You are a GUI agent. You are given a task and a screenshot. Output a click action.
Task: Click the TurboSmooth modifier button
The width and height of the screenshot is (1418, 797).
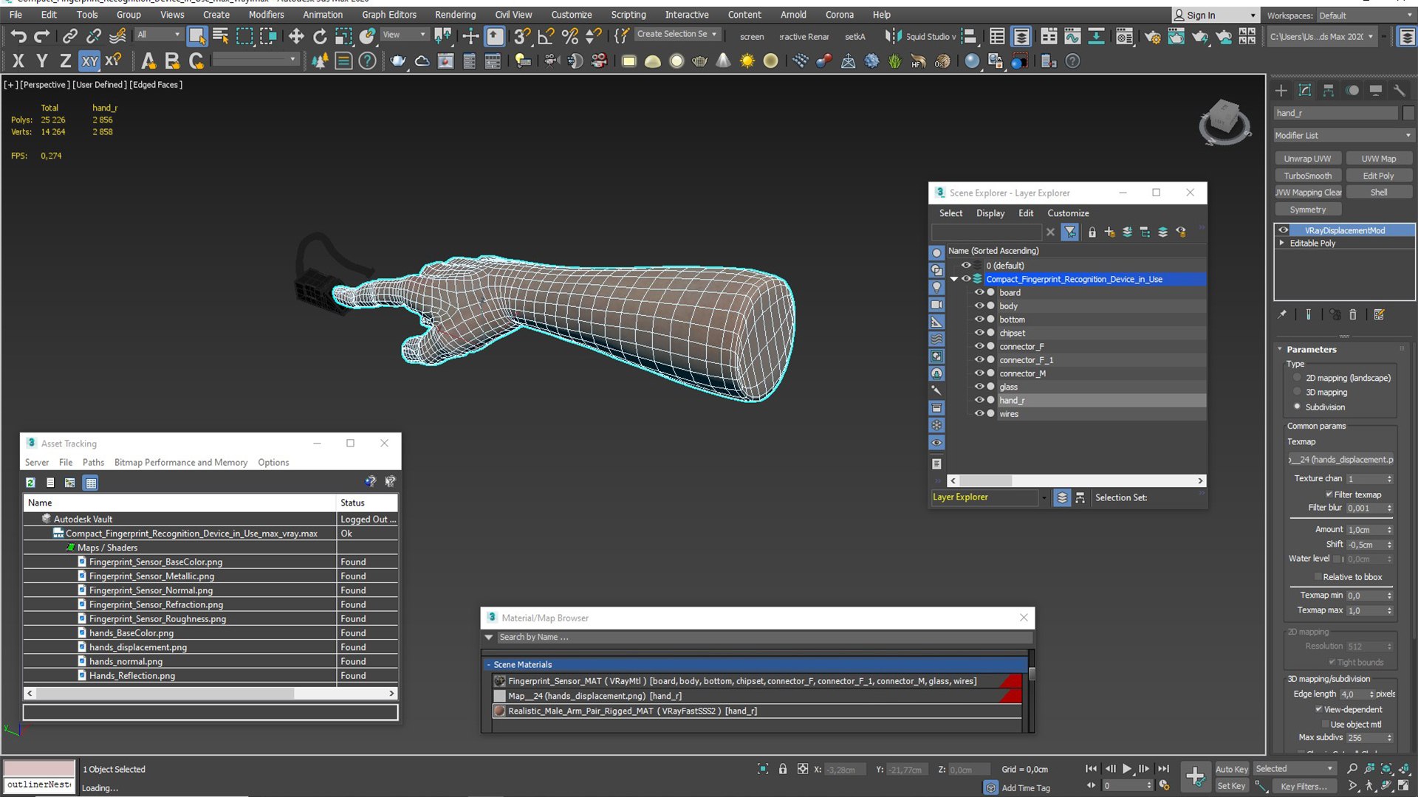click(1307, 176)
